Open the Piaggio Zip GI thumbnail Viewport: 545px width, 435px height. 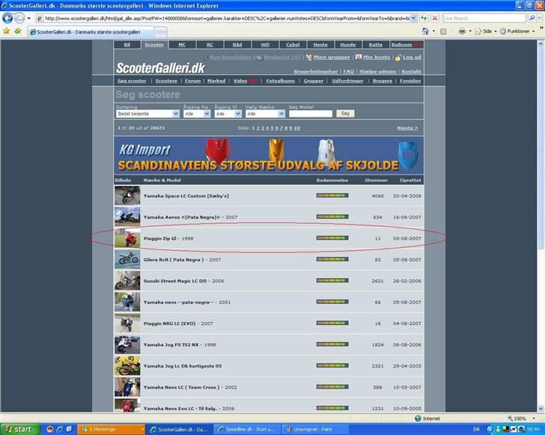click(x=127, y=238)
